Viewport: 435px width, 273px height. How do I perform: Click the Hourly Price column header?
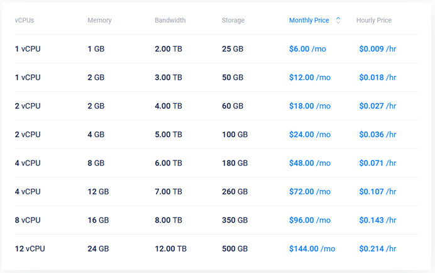(374, 20)
